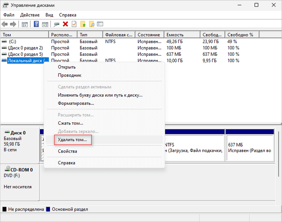Click the checklist settings toolbar icon
This screenshot has height=222, width=282.
coord(100,24)
